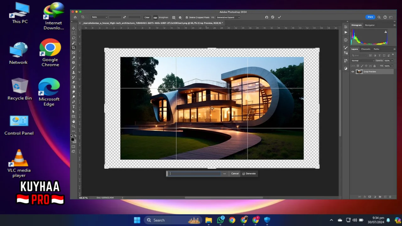
Task: Select the Type tool
Action: (73, 107)
